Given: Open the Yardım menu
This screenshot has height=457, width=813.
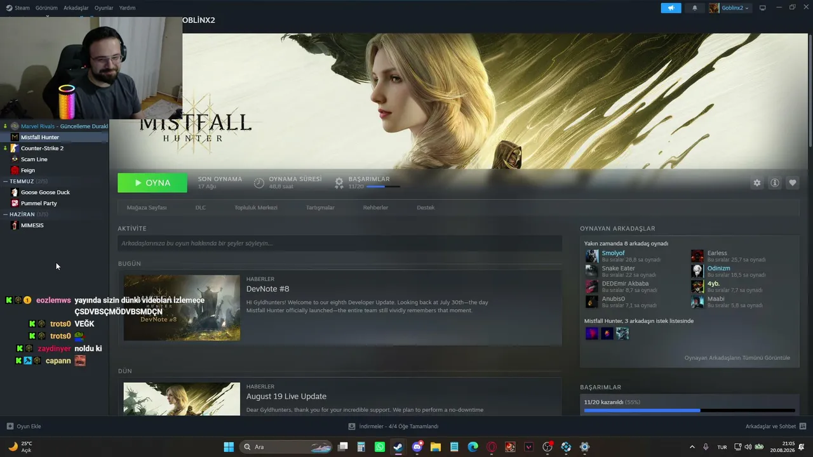Looking at the screenshot, I should [127, 8].
